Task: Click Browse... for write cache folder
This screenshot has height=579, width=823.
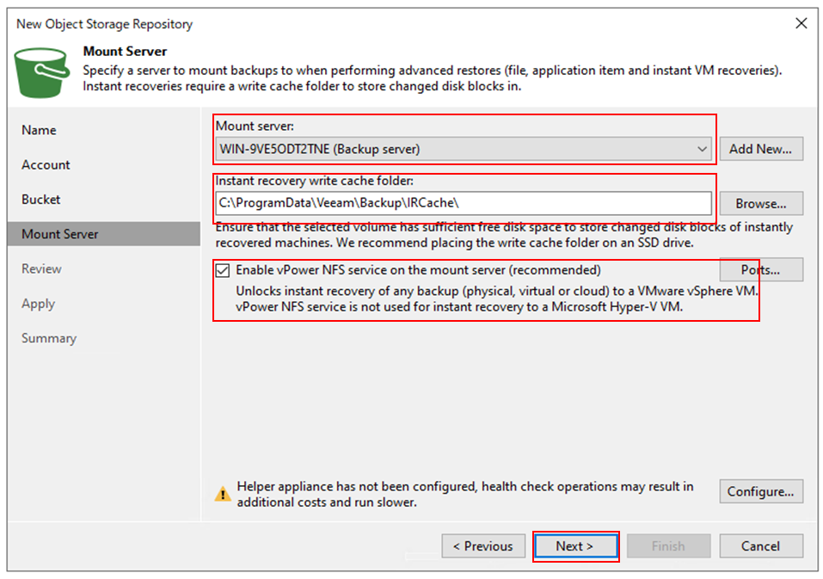Action: [x=760, y=203]
